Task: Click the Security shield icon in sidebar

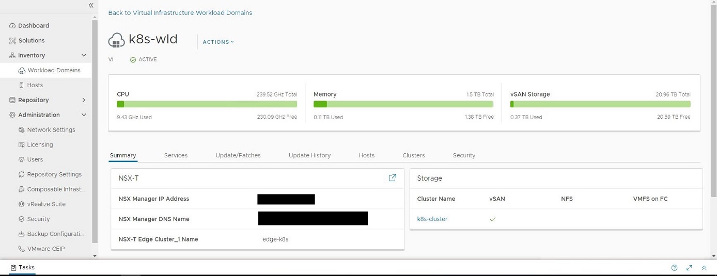Action: (x=22, y=219)
